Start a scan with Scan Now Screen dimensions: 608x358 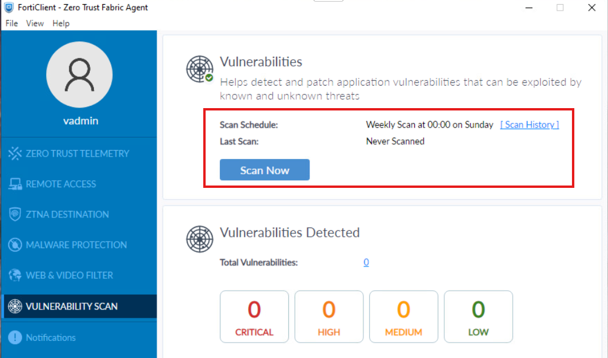click(x=265, y=170)
